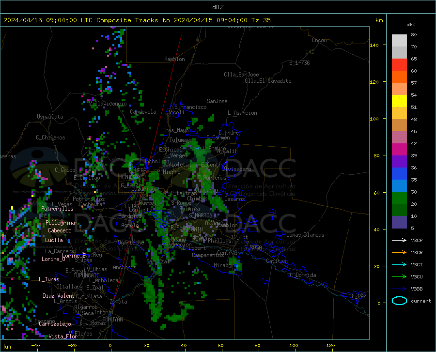Screen dimensions: 436x352
Task: Click the Diaz_Valent pink label
Action: coord(59,296)
